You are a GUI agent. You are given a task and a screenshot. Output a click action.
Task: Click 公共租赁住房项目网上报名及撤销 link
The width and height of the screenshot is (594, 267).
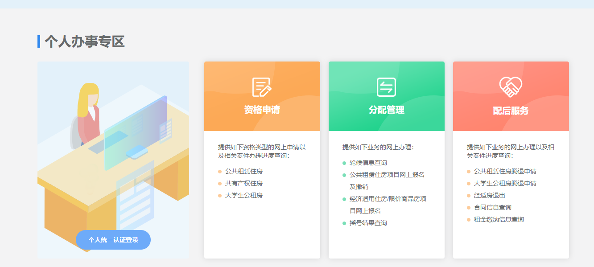(387, 175)
